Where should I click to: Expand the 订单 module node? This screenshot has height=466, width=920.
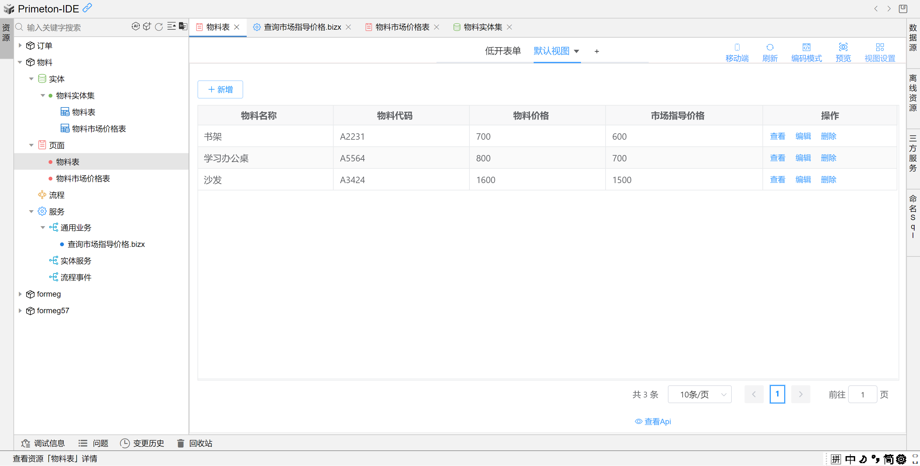click(x=20, y=46)
